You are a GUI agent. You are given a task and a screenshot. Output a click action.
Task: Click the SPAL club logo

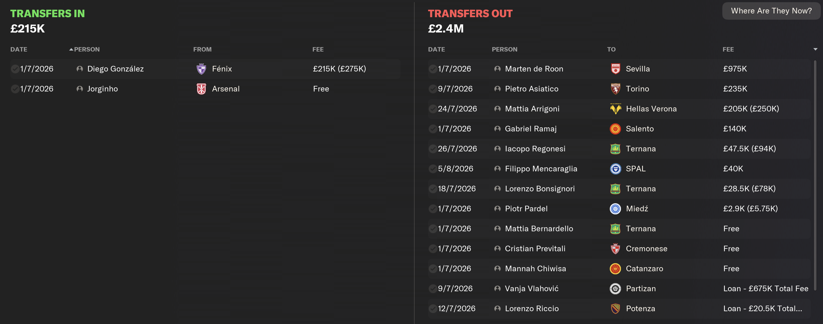(615, 169)
